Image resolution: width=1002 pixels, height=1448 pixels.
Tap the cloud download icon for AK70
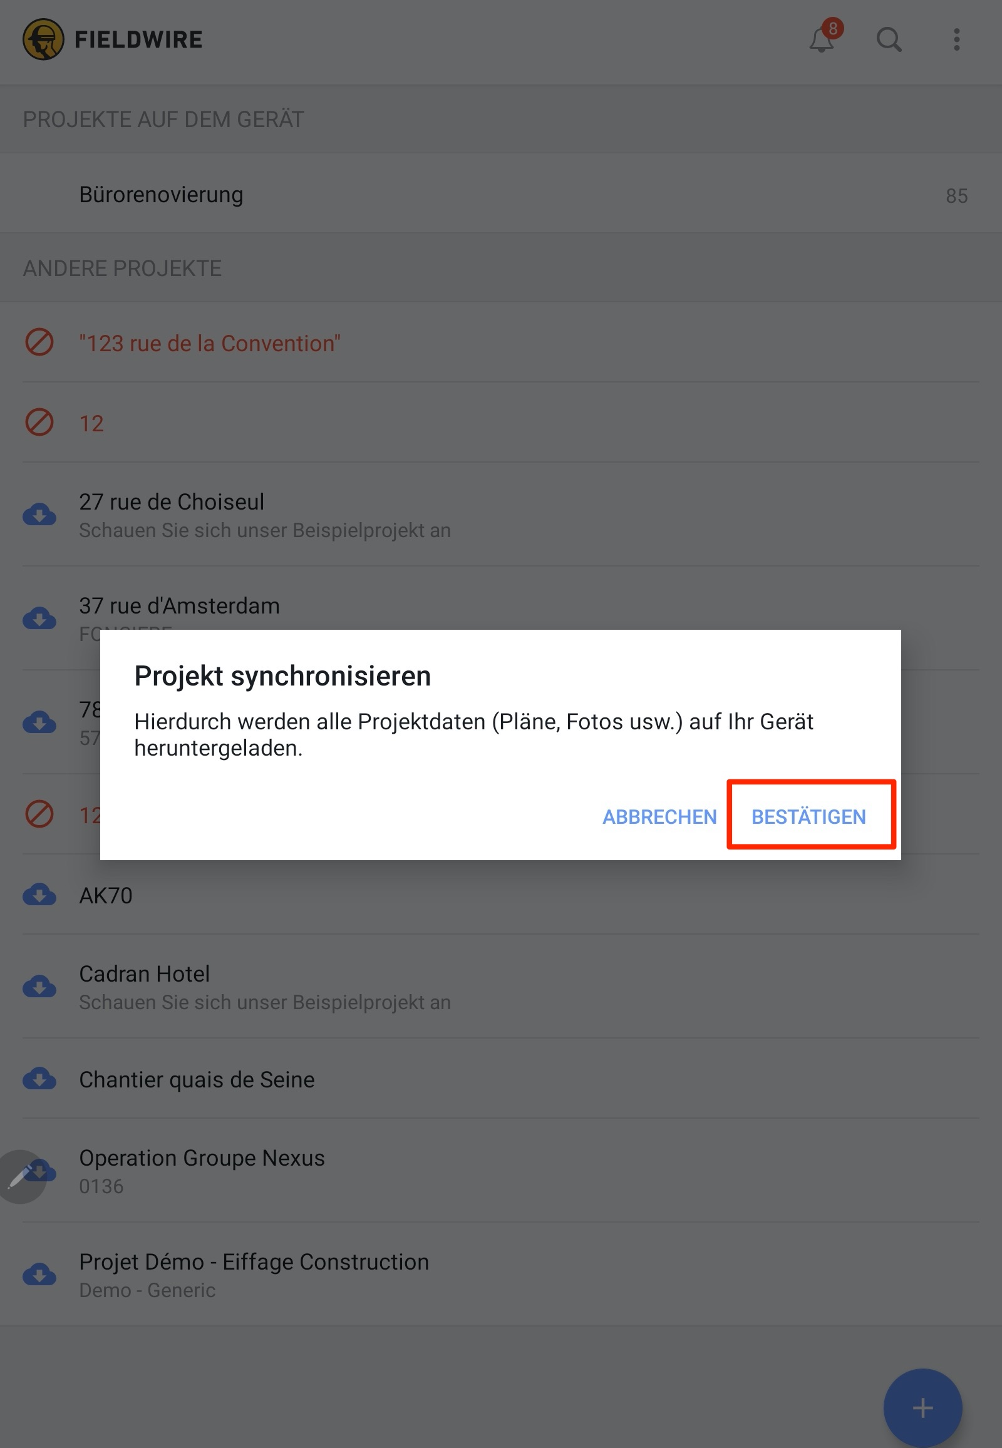[39, 895]
